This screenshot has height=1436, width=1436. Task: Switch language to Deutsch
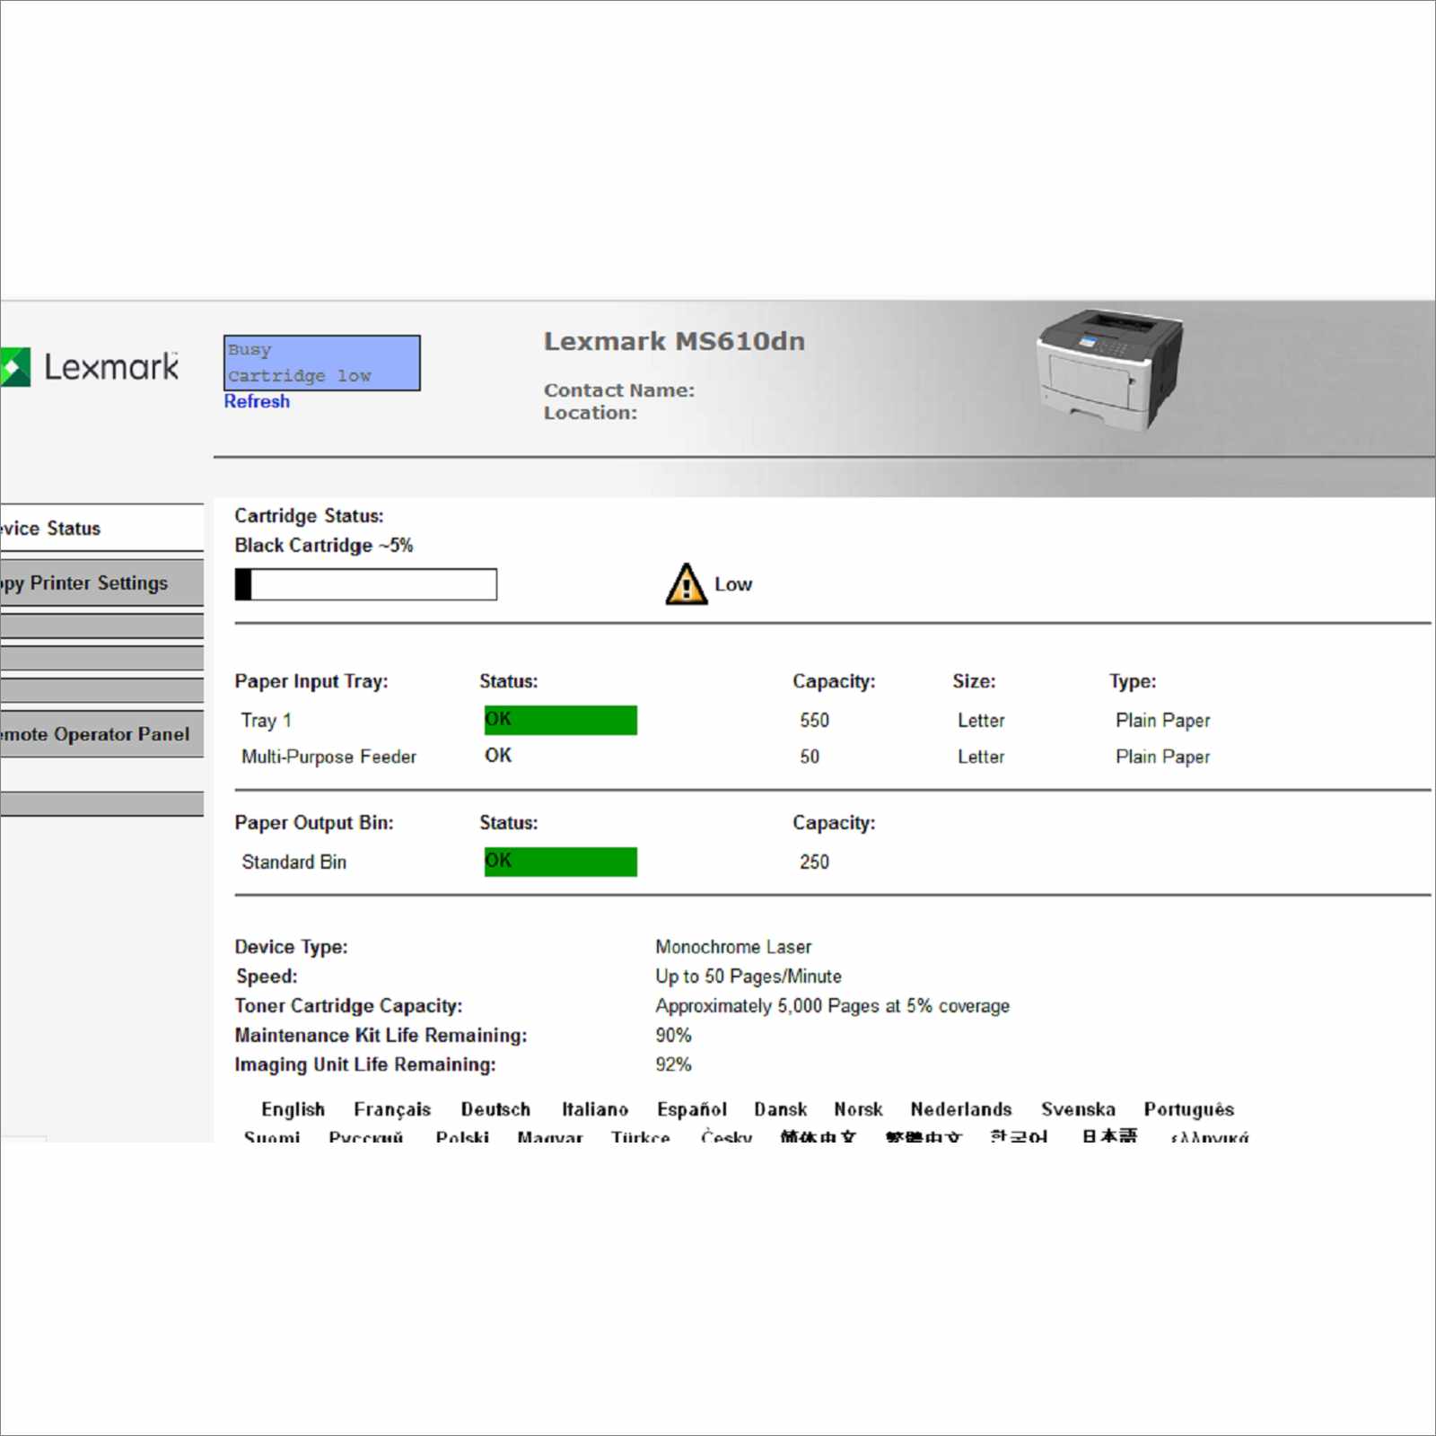pos(495,1109)
